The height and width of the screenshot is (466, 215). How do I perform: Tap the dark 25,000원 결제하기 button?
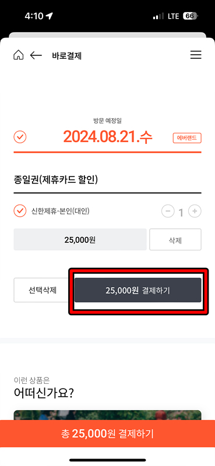(x=138, y=290)
